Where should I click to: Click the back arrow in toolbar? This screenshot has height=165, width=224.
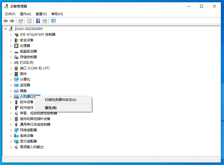(6, 21)
